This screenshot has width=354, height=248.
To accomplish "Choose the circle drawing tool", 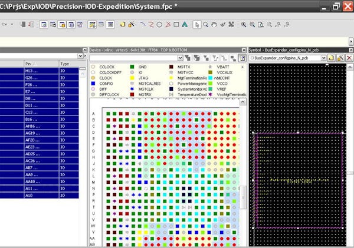I will 160,25.
